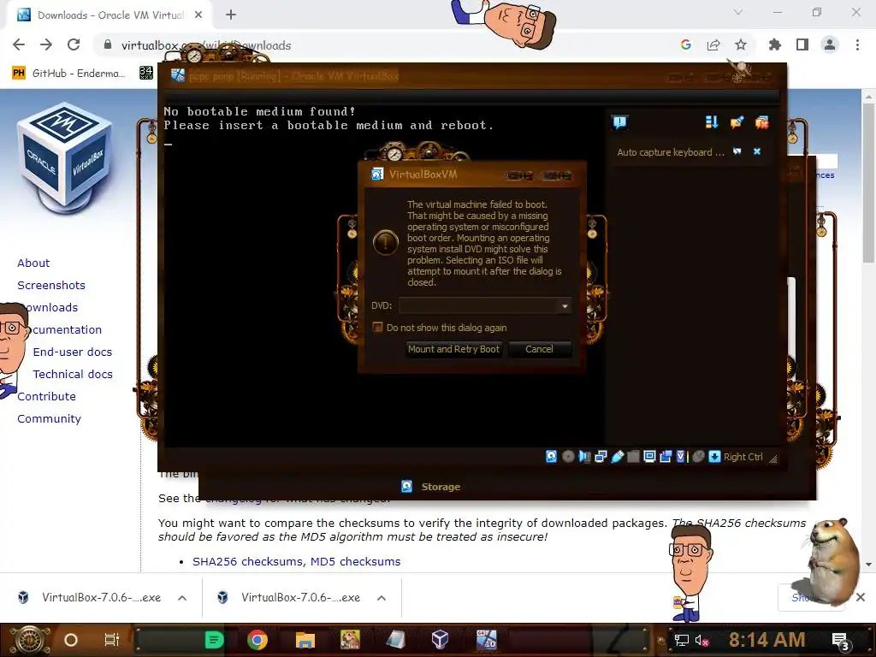Screen dimensions: 876x657
Task: Click the audio status icon
Action: [x=584, y=457]
